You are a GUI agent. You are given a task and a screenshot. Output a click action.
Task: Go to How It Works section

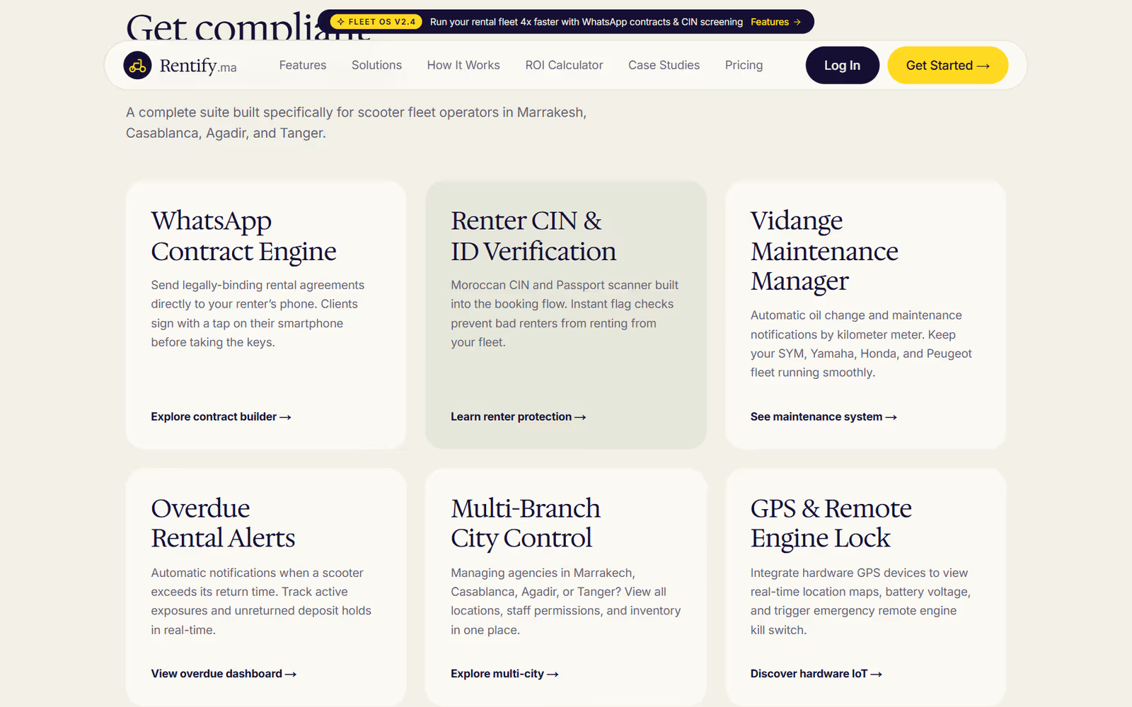(463, 65)
